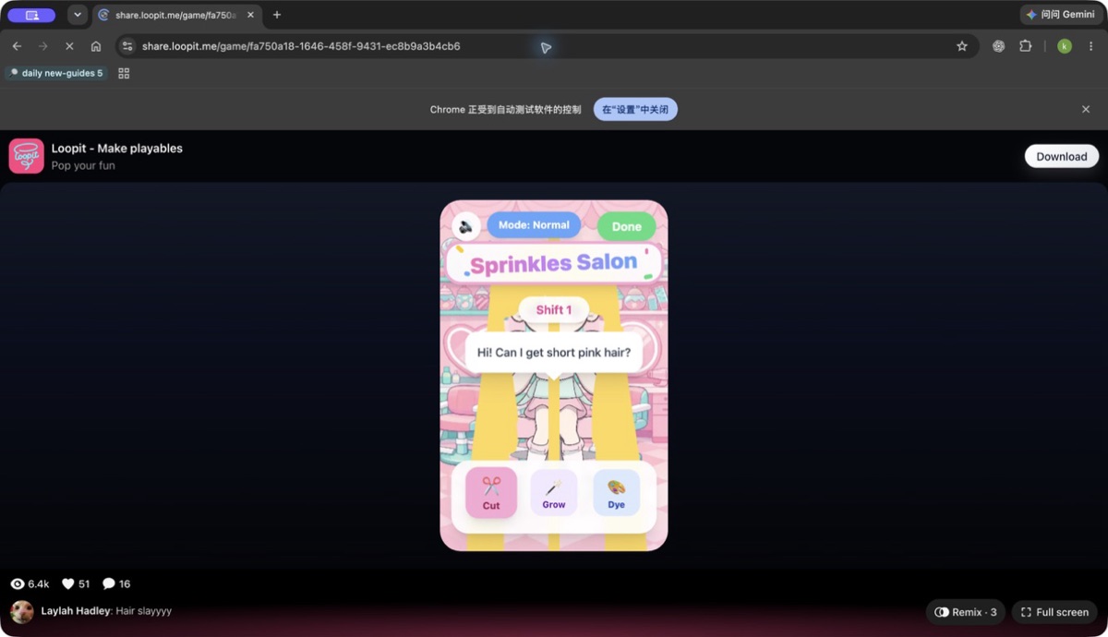The height and width of the screenshot is (637, 1108).
Task: Select the Grow wand tool
Action: (x=554, y=492)
